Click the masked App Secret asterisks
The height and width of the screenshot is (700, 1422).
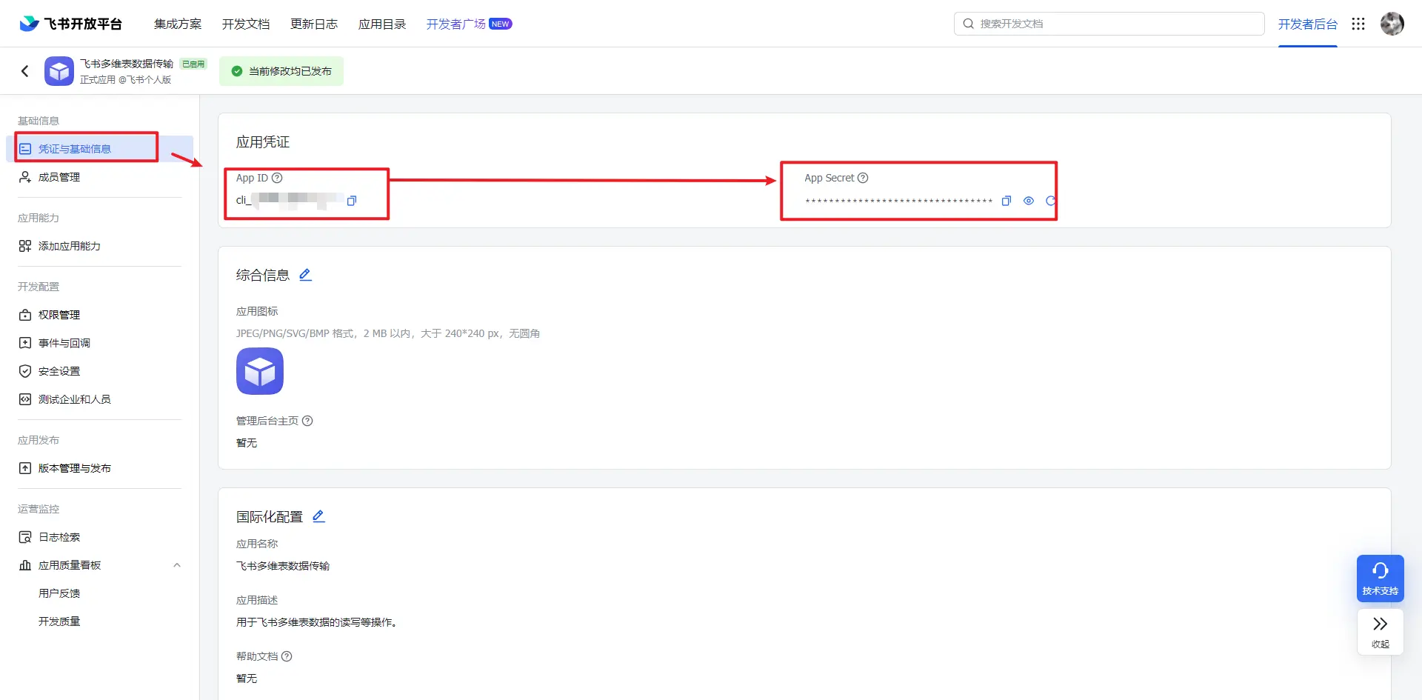(x=898, y=201)
